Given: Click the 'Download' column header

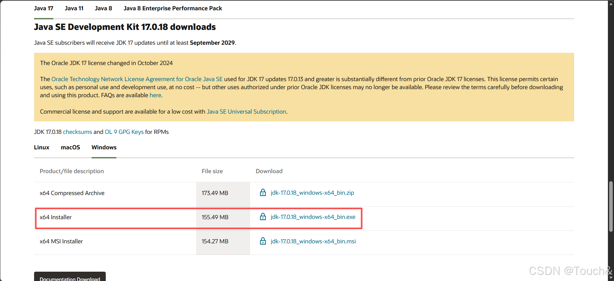Looking at the screenshot, I should click(x=269, y=171).
